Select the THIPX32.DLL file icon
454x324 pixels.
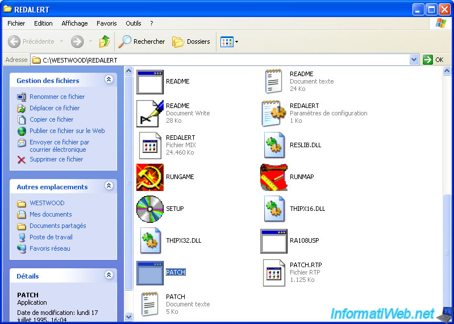click(x=150, y=240)
